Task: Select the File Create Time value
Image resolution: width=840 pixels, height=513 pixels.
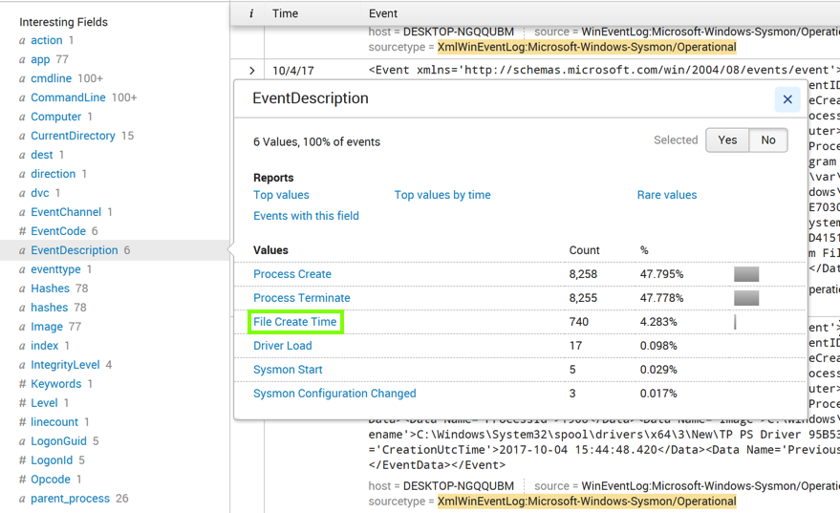Action: point(295,322)
